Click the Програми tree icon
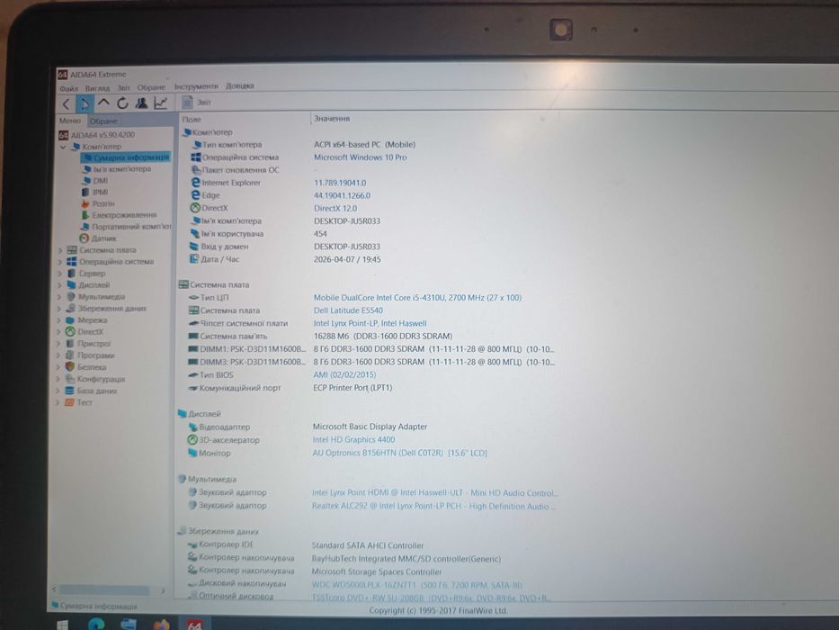This screenshot has height=630, width=839. [69, 355]
